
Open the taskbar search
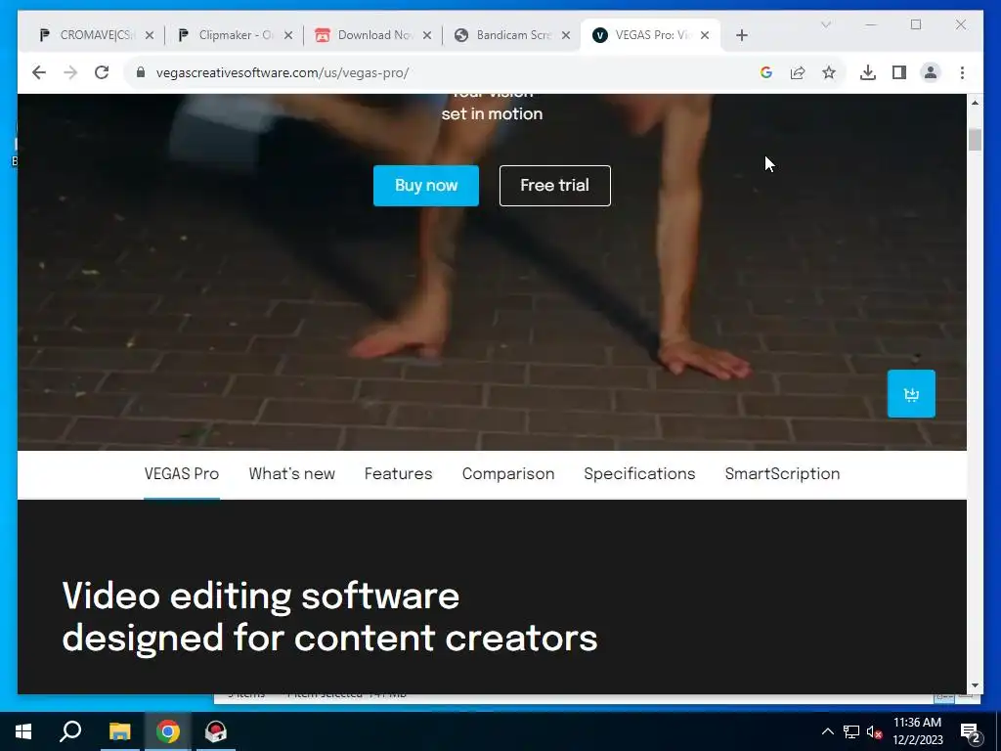[x=70, y=731]
